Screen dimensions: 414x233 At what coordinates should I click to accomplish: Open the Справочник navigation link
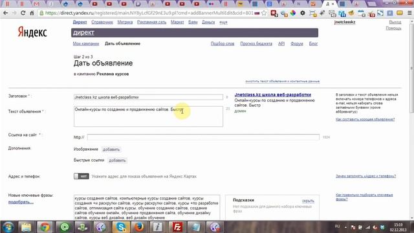[x=102, y=22]
